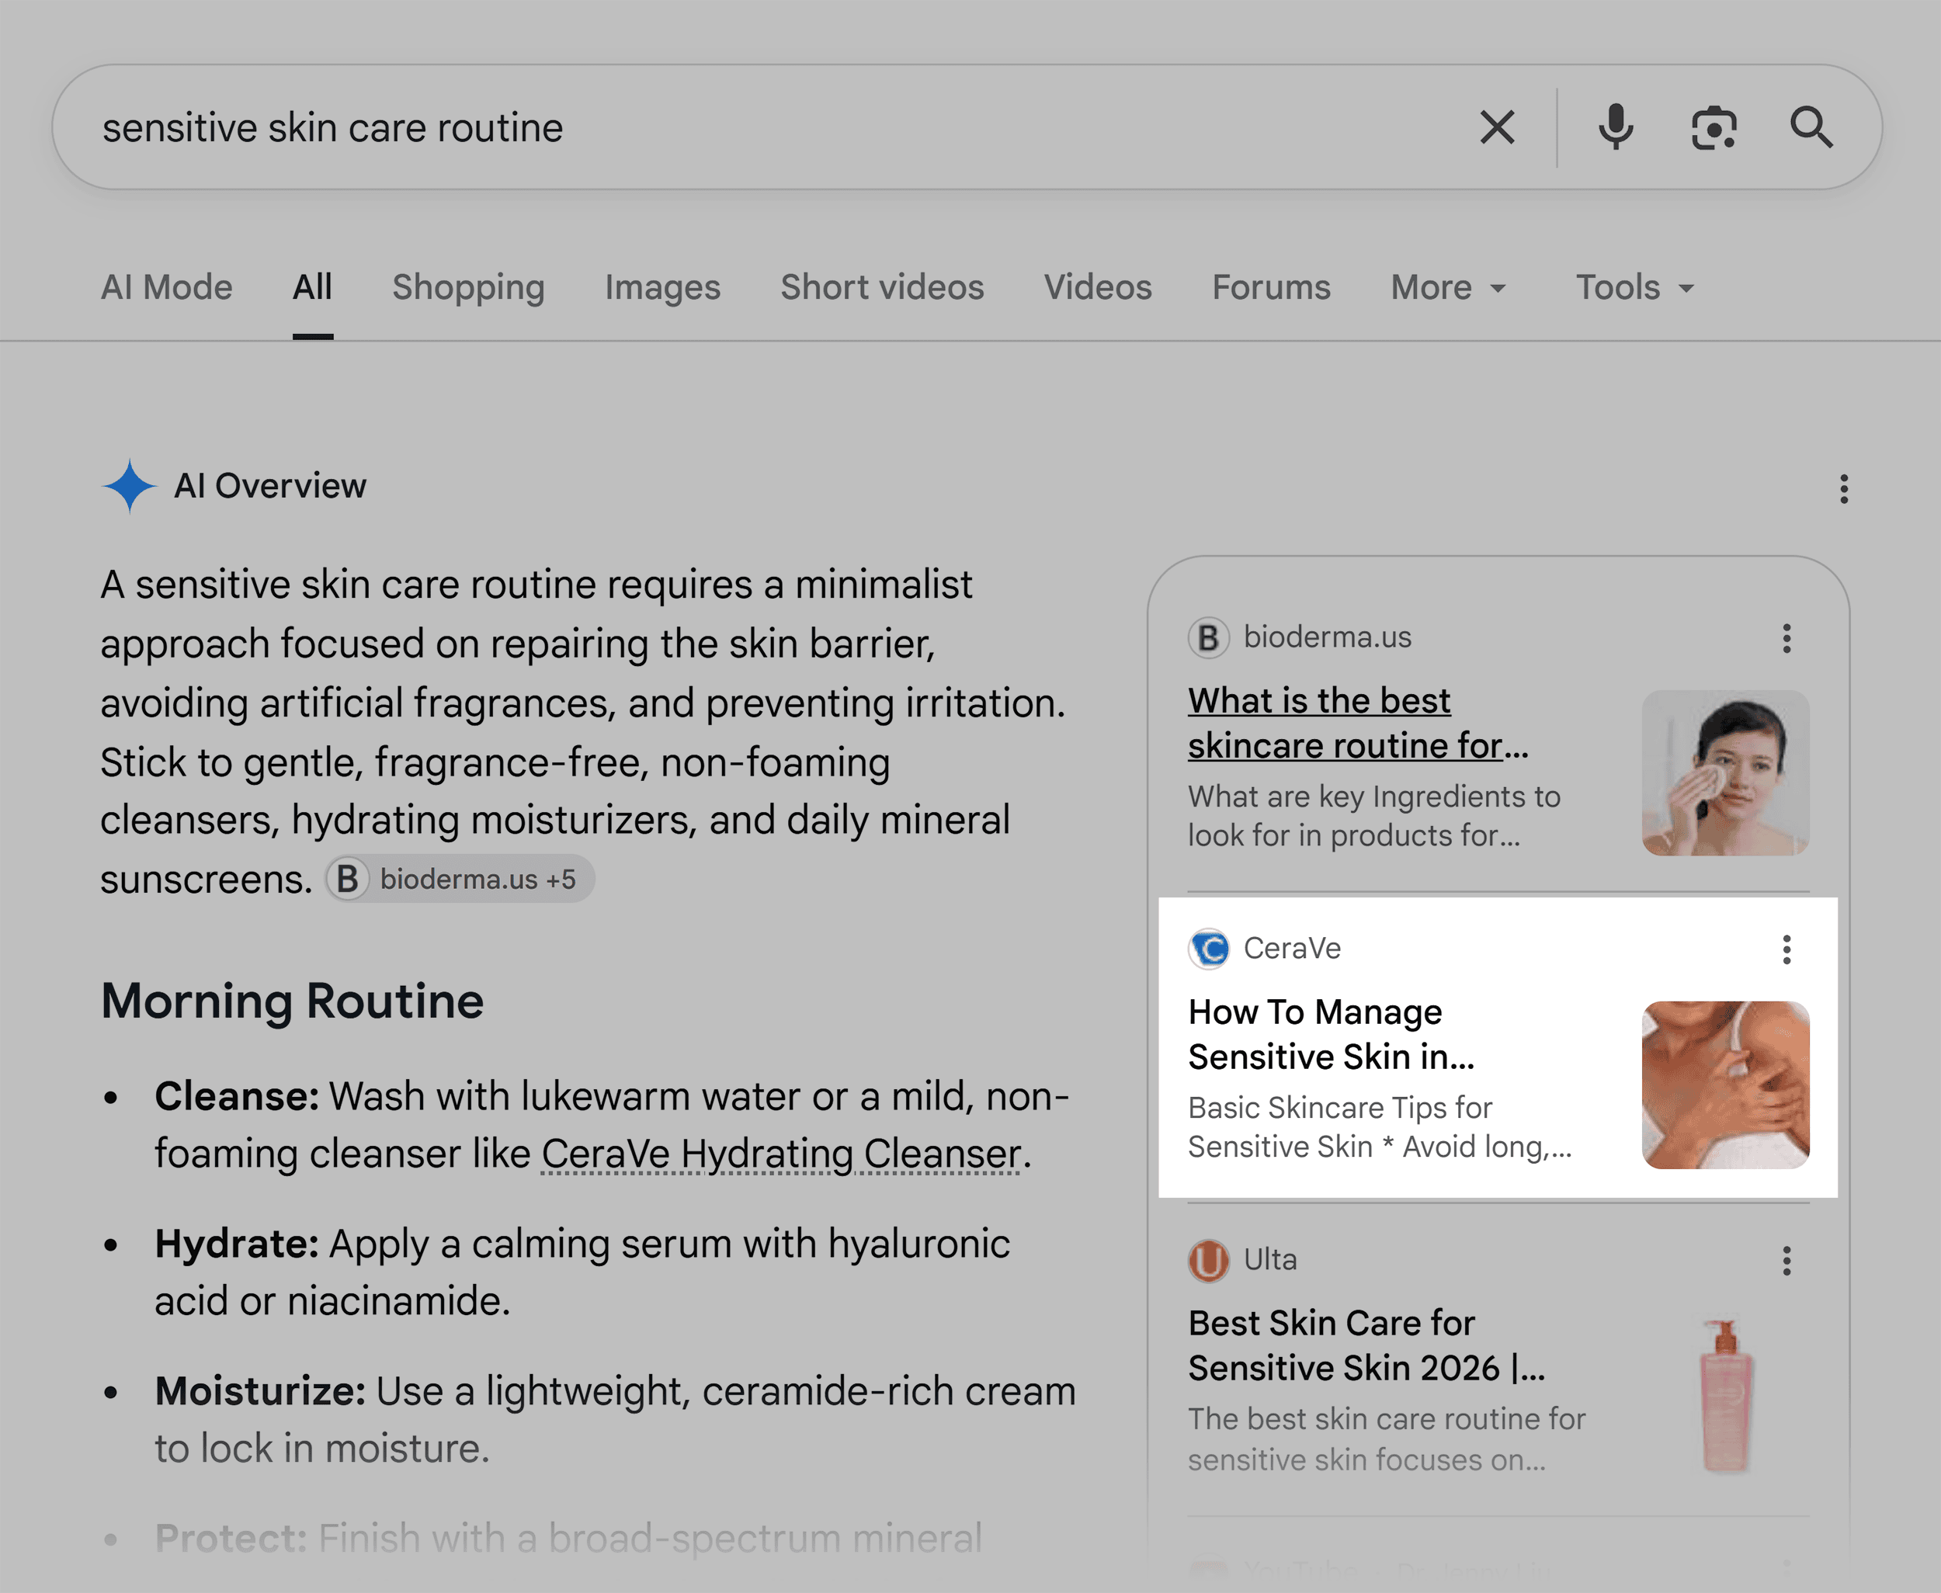The image size is (1941, 1593).
Task: Click 'Protect:' bullet label
Action: (231, 1539)
